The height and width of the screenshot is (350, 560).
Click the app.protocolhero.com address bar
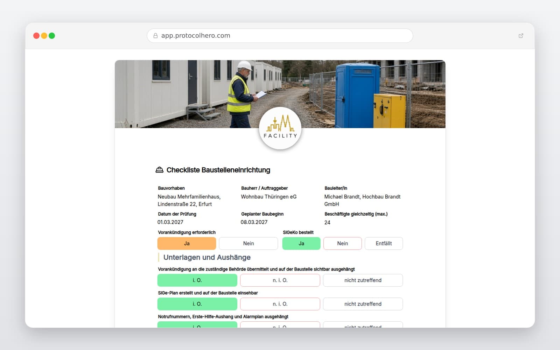[280, 36]
